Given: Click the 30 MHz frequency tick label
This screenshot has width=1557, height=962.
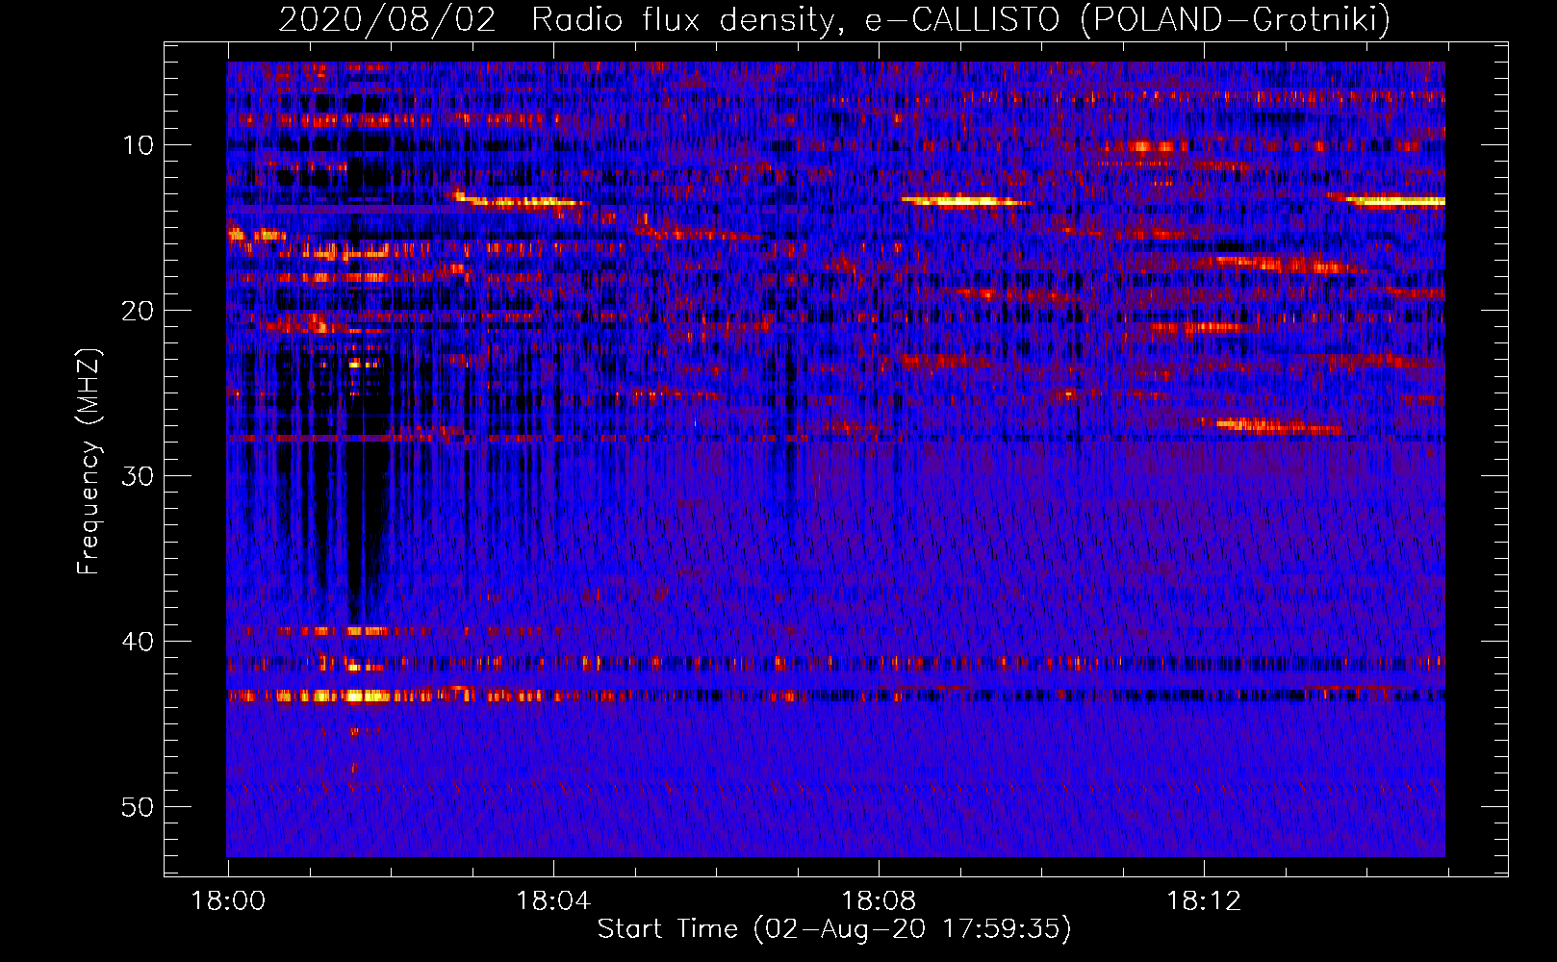Looking at the screenshot, I should pyautogui.click(x=139, y=476).
